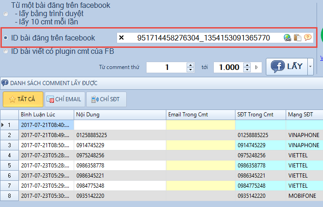Click the globe browser icon in ID field
Viewport: 323px width, 207px height.
[288, 38]
